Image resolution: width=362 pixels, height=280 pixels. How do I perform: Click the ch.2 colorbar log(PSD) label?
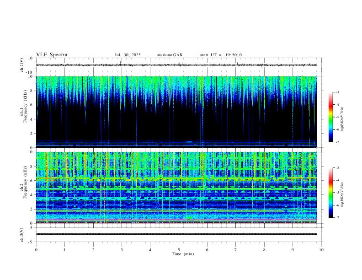coord(342,194)
